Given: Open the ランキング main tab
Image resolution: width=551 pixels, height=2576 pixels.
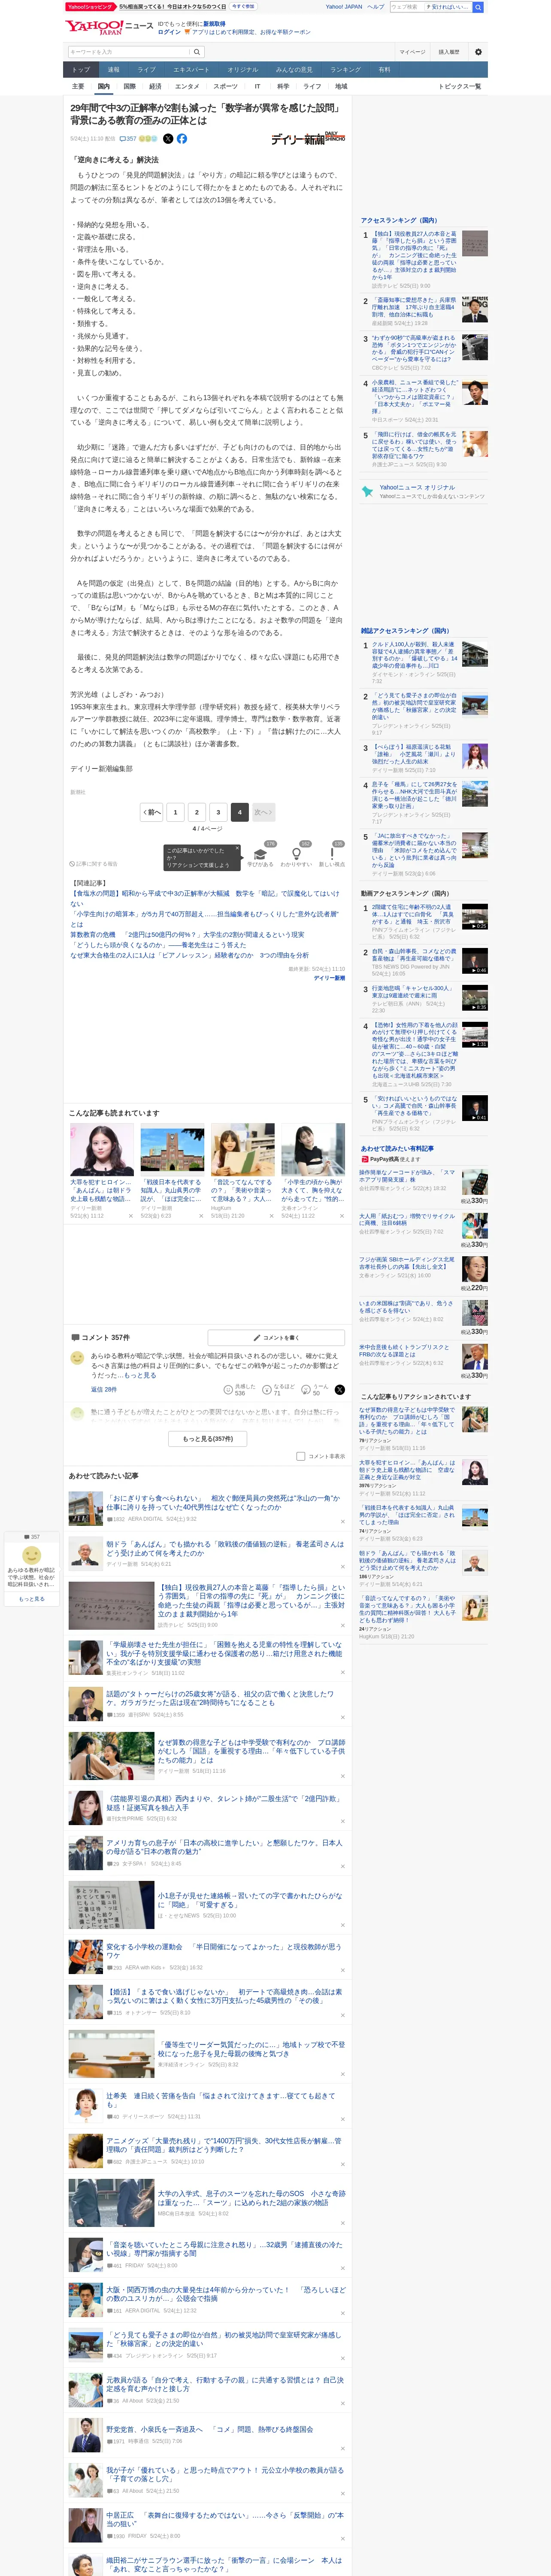Looking at the screenshot, I should [x=345, y=70].
